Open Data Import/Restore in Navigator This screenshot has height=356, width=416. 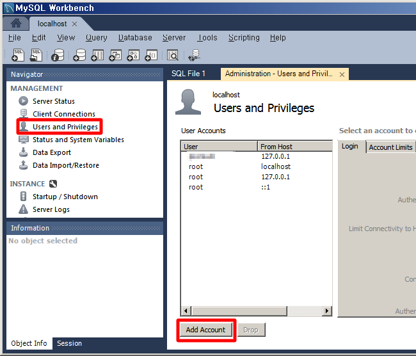click(66, 165)
